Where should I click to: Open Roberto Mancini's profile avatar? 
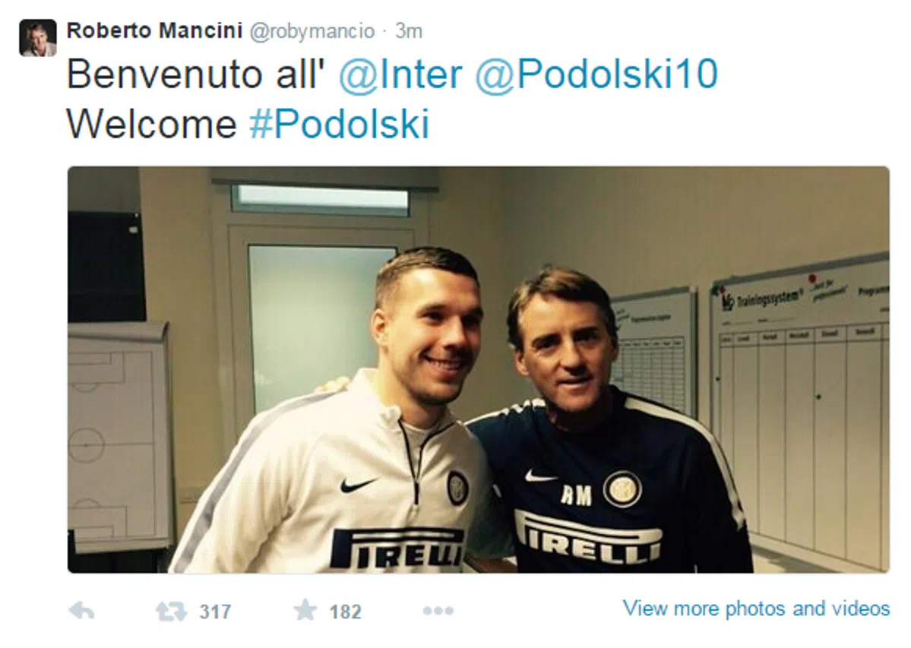[38, 38]
